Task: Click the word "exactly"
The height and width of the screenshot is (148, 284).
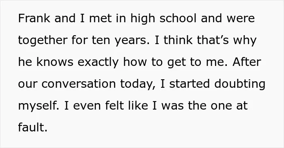Action: [x=98, y=62]
